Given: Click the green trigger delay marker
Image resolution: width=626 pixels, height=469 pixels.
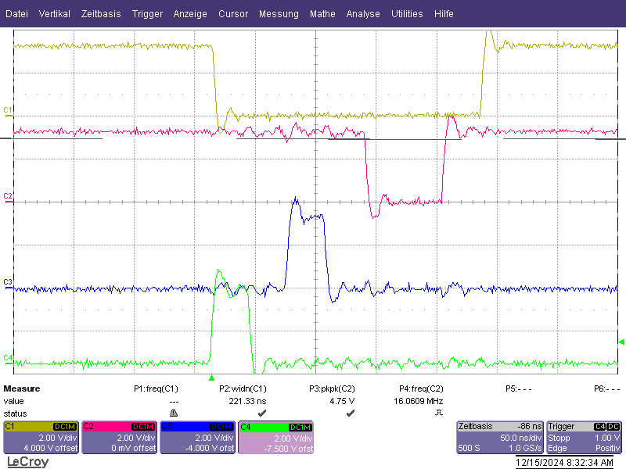Looking at the screenshot, I should (211, 378).
